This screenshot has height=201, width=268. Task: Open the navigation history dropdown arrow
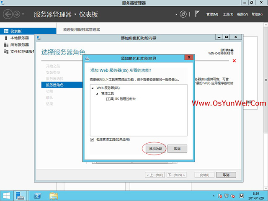pos(23,15)
